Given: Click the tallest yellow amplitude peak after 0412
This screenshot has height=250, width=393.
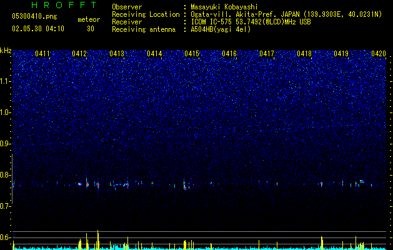Looking at the screenshot, I should (x=98, y=240).
